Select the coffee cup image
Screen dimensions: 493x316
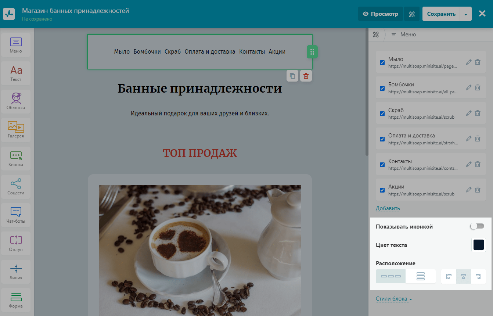pyautogui.click(x=200, y=251)
